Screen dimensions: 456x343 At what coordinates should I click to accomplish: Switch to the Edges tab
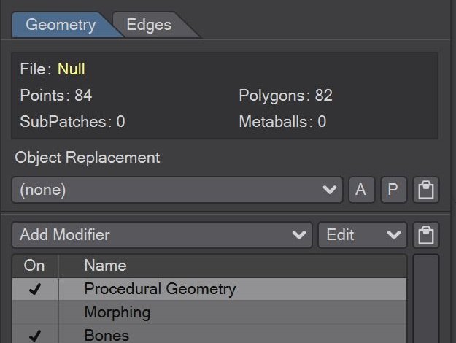pos(149,25)
